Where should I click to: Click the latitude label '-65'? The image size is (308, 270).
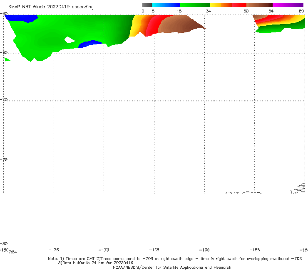coord(4,53)
